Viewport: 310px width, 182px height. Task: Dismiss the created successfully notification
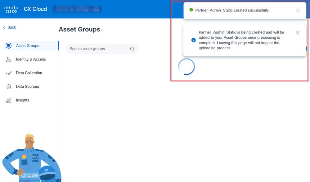click(x=298, y=11)
